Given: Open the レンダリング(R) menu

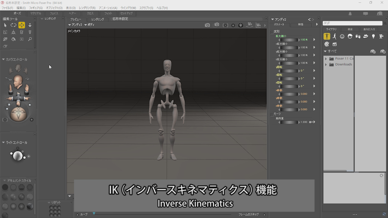Looking at the screenshot, I should pos(87,8).
